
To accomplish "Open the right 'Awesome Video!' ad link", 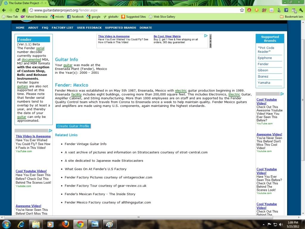I will pyautogui.click(x=269, y=134).
